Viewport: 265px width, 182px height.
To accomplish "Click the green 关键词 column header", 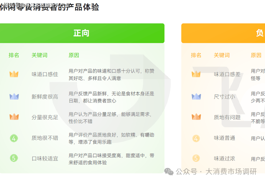I will pos(39,55).
